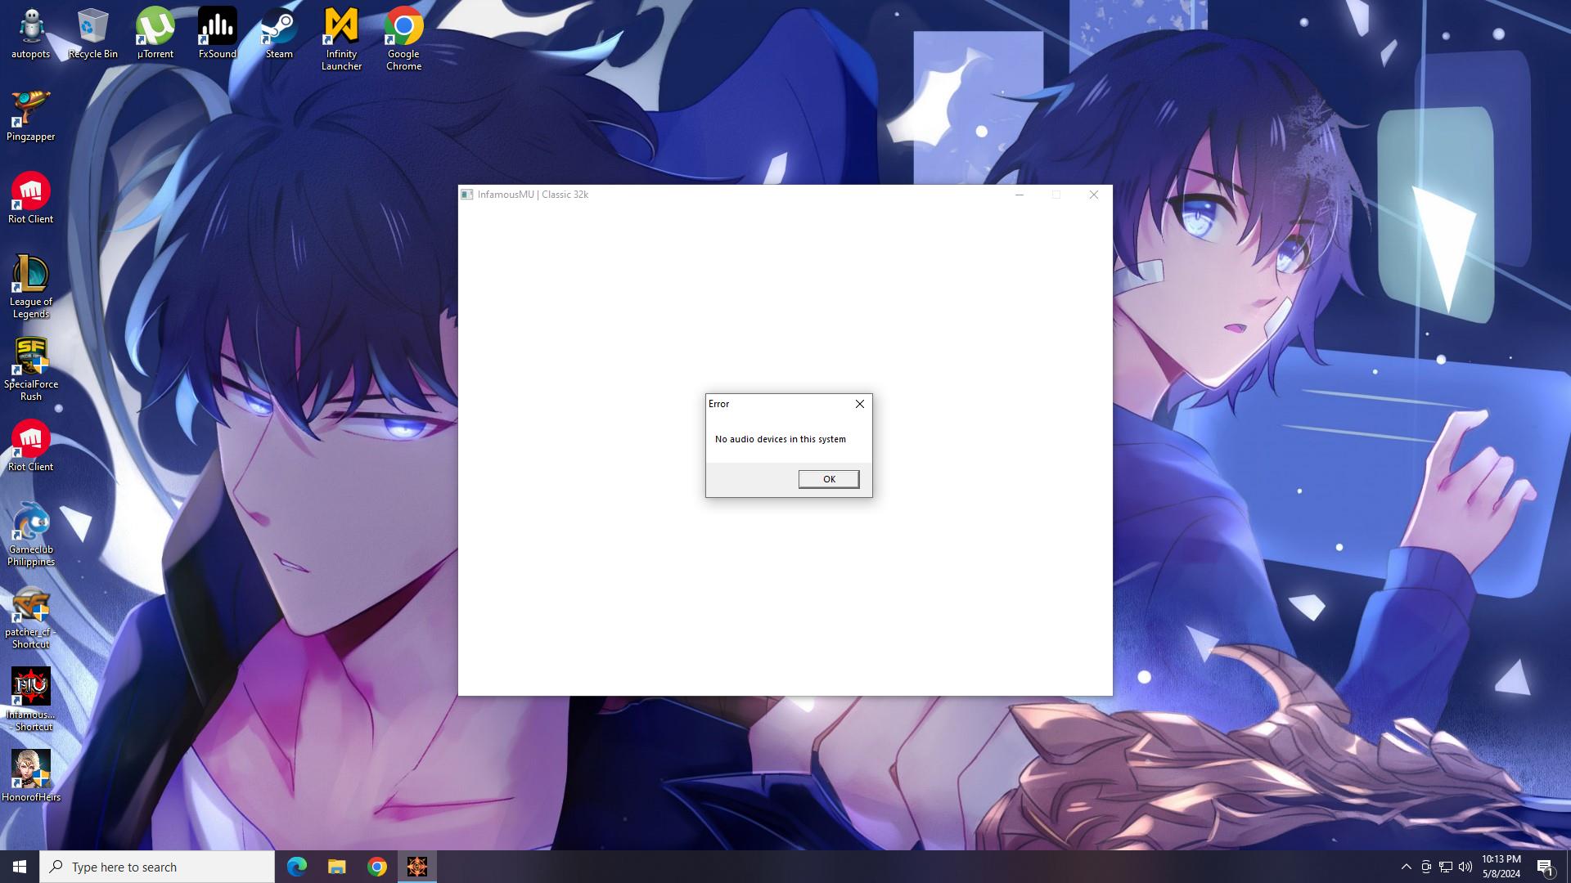Close the Error dialog with the X

pos(859,404)
